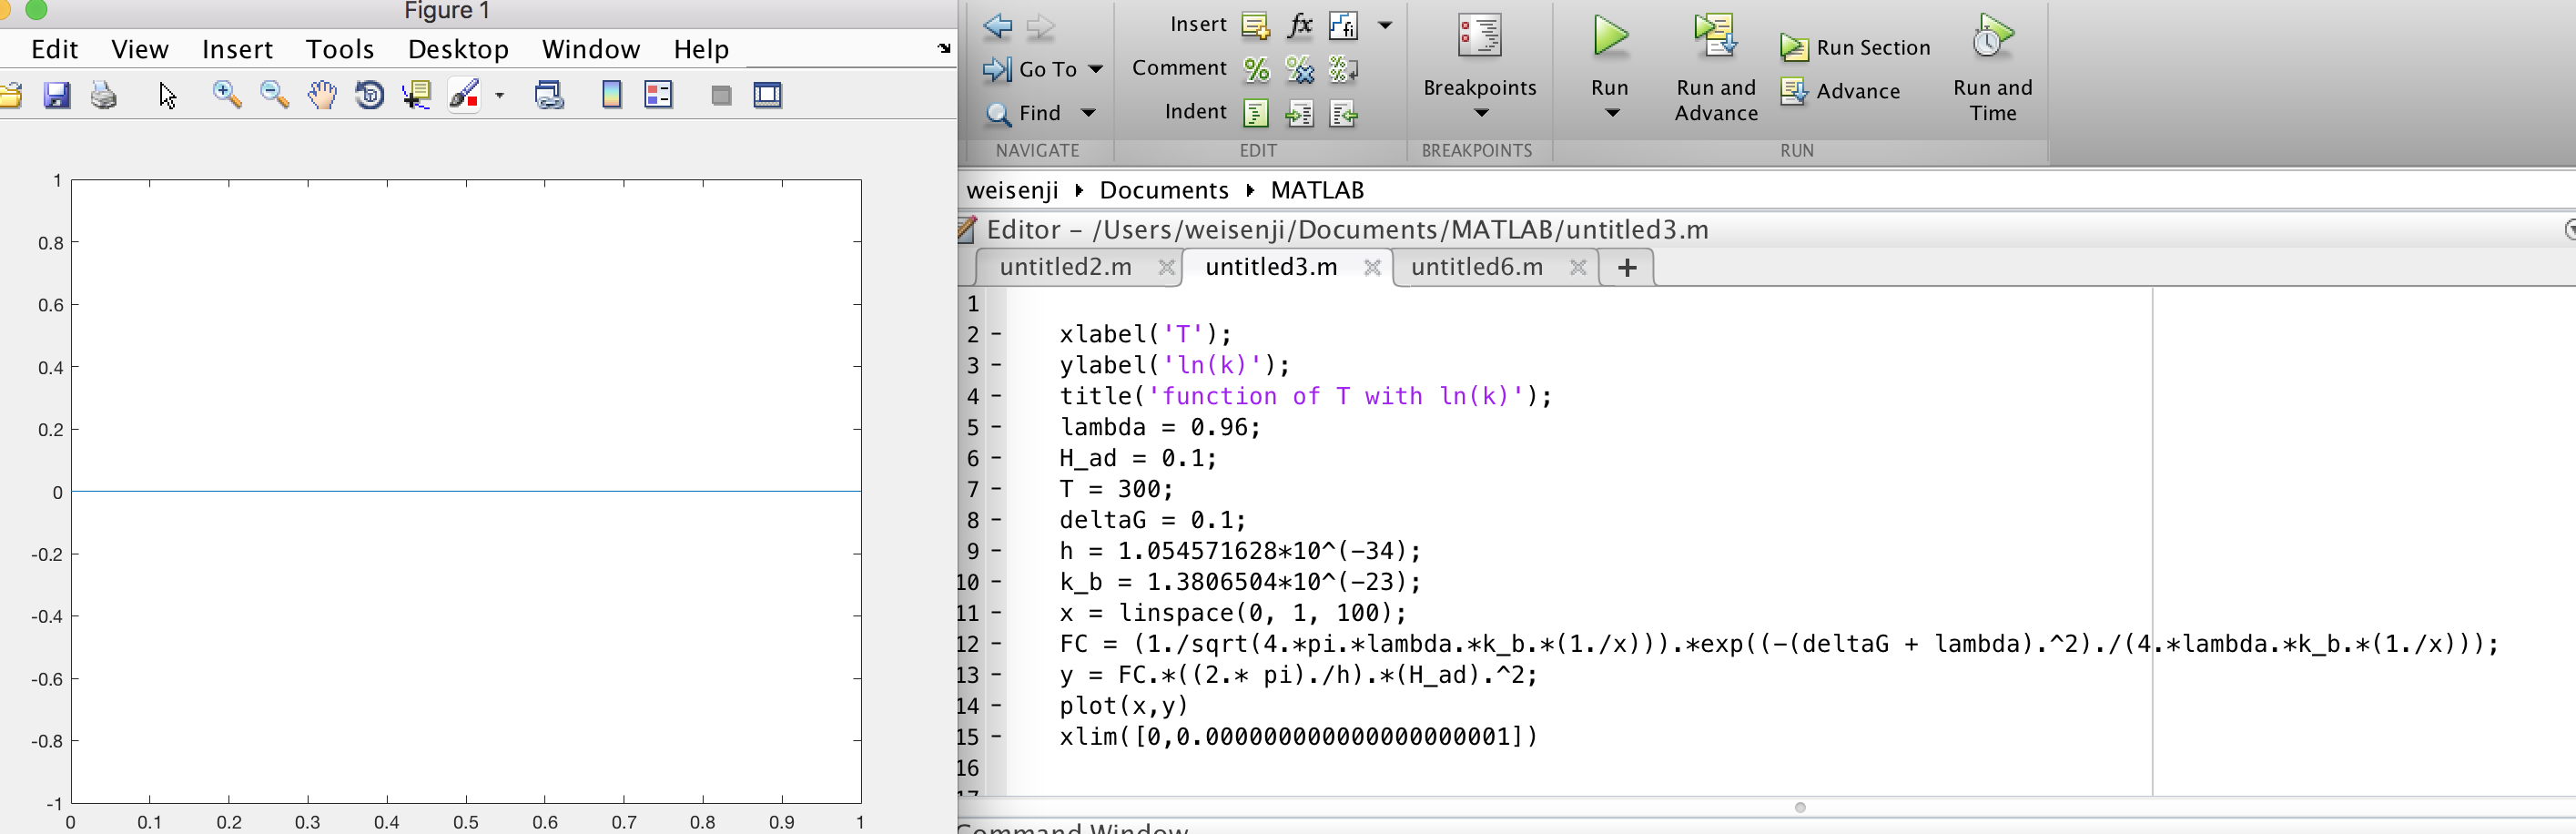Image resolution: width=2576 pixels, height=834 pixels.
Task: Expand the Run dropdown arrow
Action: coord(1612,113)
